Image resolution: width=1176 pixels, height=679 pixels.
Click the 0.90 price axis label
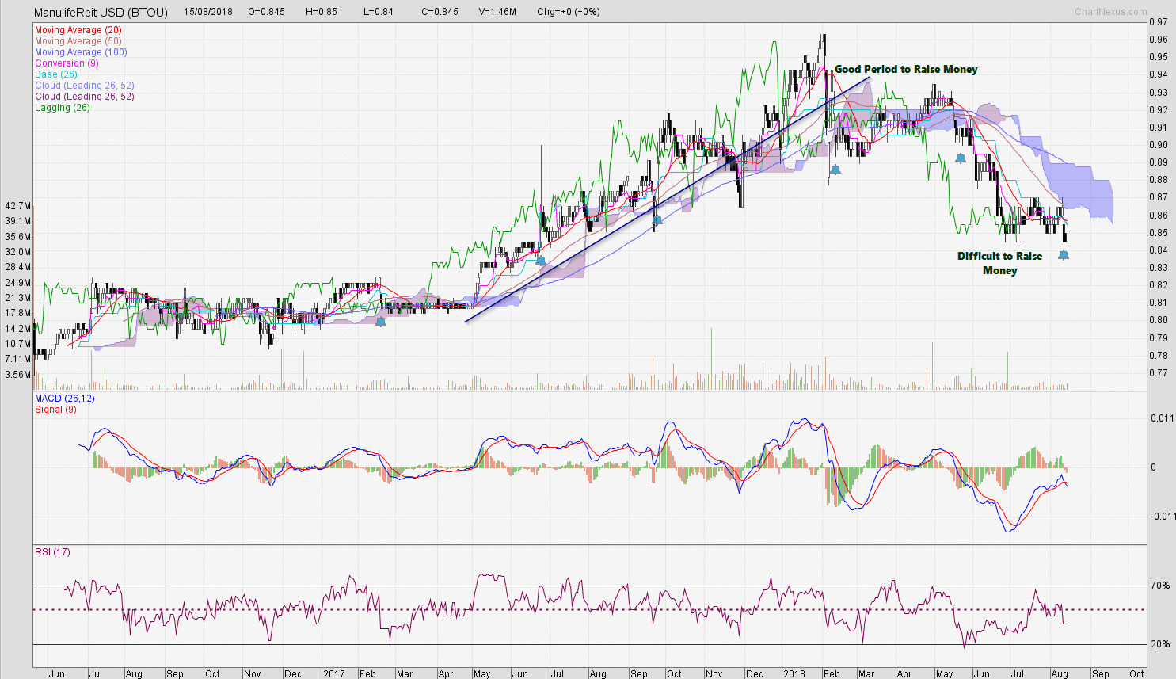(1158, 145)
